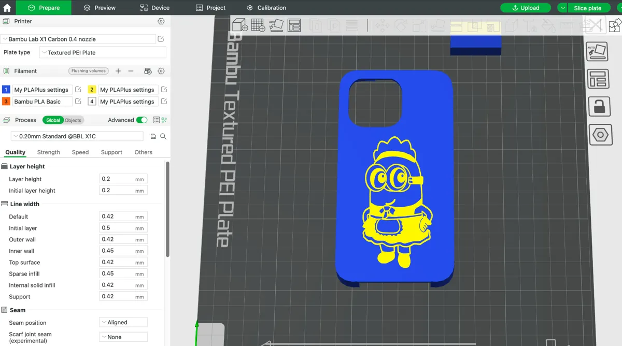Search process settings with magnifier icon
The image size is (622, 346).
163,136
